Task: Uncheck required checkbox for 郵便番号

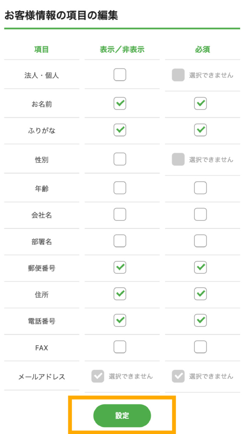Action: [x=200, y=267]
